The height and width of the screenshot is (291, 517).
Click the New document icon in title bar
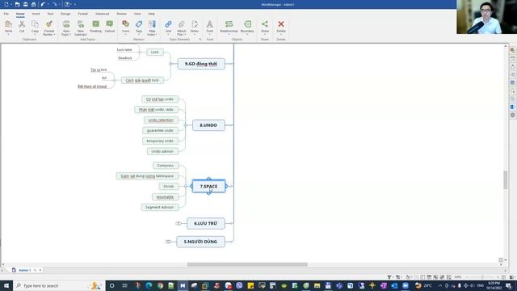pos(6,4)
